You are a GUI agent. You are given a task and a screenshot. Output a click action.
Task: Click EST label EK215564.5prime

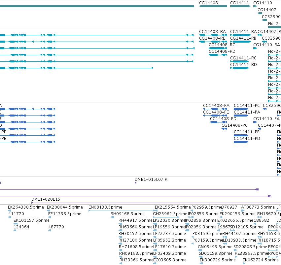[173, 207]
